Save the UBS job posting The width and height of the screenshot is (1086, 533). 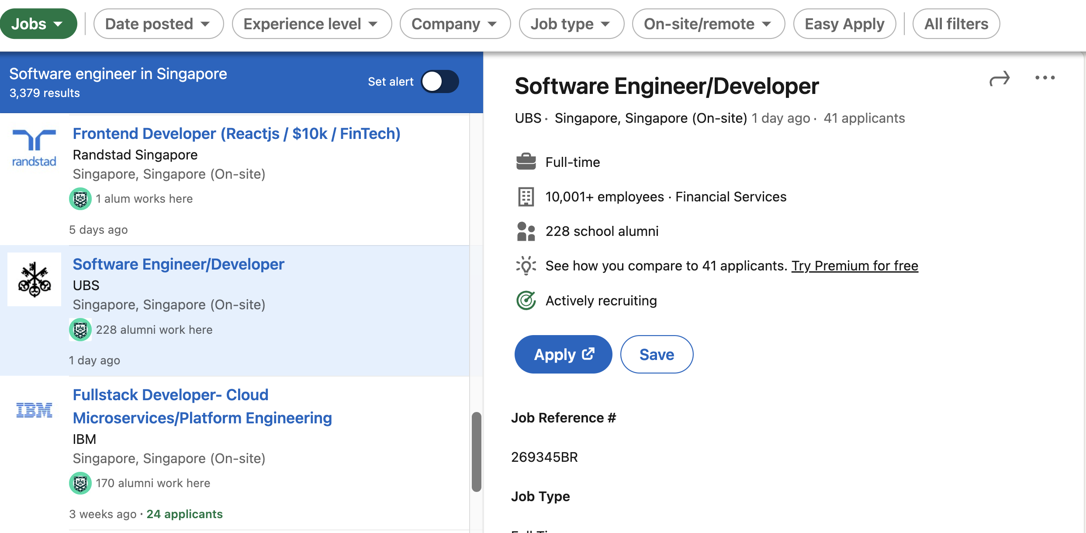pos(657,354)
